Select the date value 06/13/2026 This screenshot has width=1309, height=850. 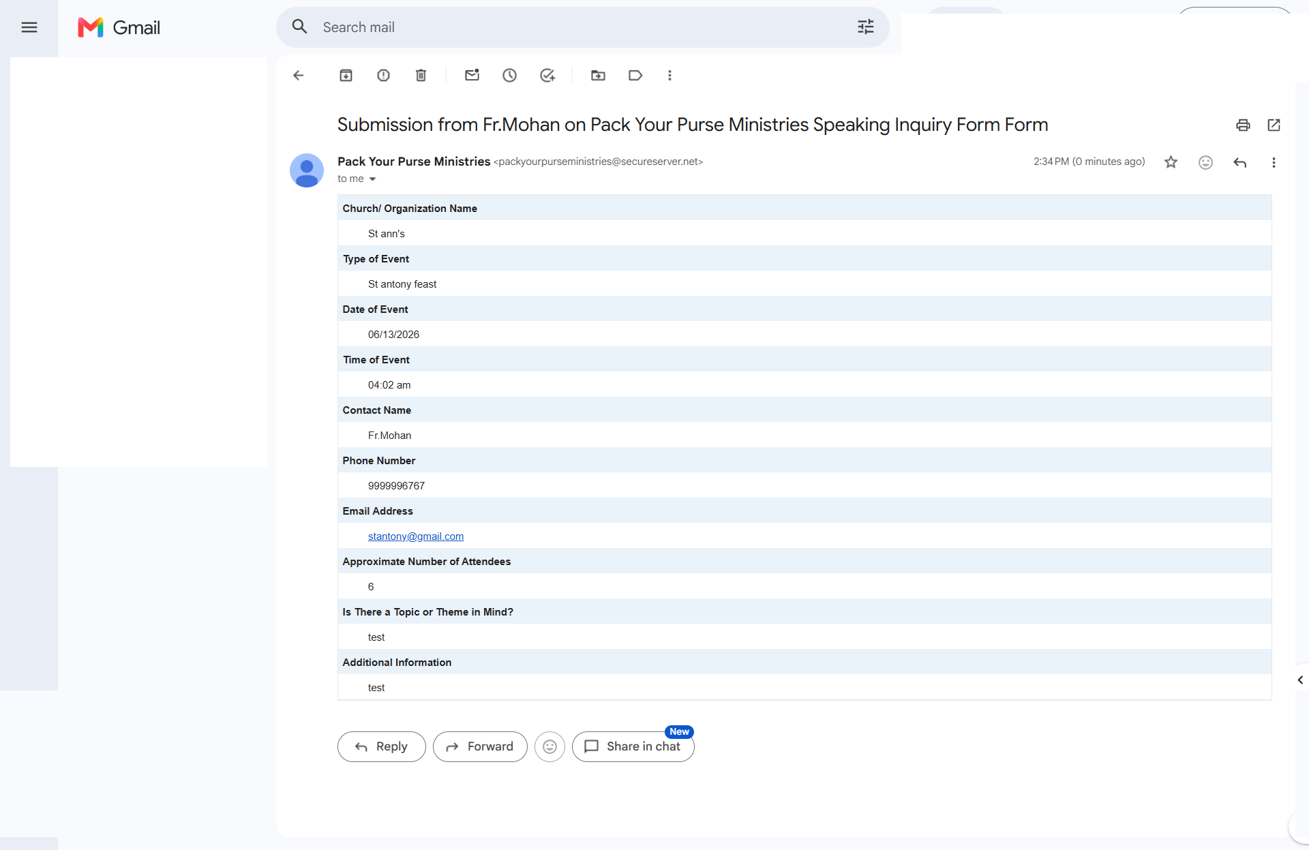tap(393, 335)
